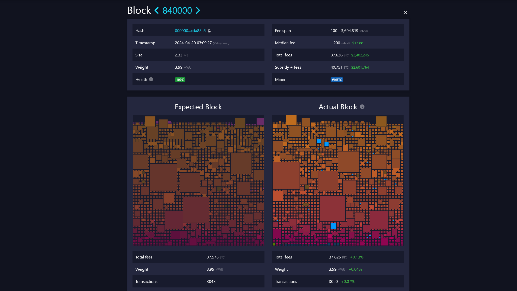
Task: Click the Actual Block heading text
Action: coord(338,107)
